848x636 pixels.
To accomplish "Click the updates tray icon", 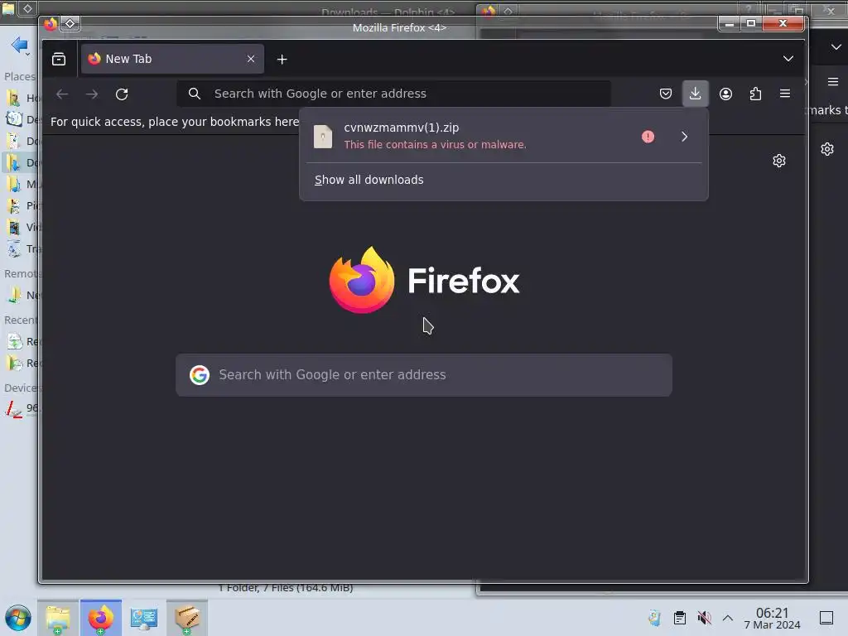I will tap(655, 618).
